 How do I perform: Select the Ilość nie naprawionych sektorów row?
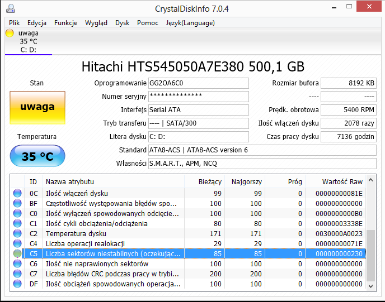(188, 263)
